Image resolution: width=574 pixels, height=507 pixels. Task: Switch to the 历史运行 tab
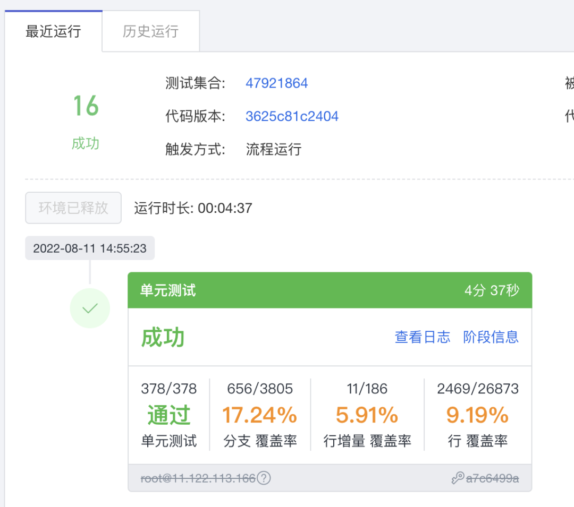pos(150,31)
